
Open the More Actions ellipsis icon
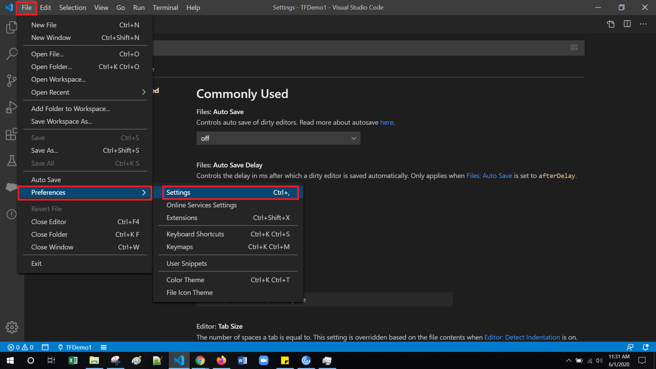[x=644, y=24]
